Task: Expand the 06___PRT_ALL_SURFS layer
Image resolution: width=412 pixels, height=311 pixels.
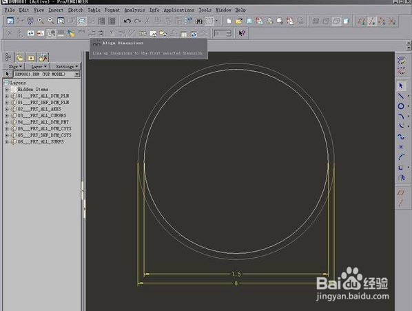Action: 7,142
